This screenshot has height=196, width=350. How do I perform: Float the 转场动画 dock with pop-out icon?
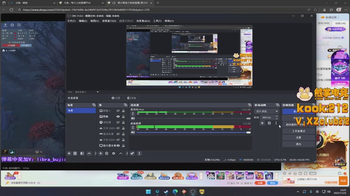click(277, 105)
